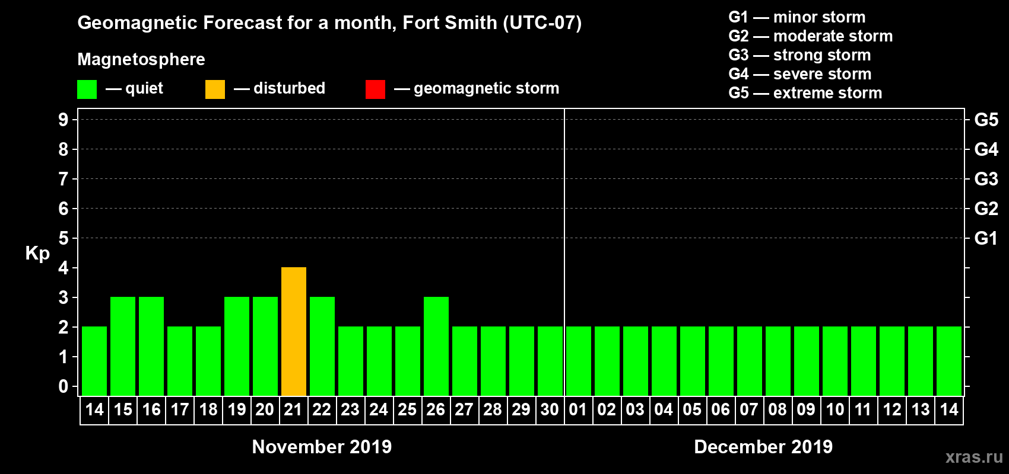1009x474 pixels.
Task: Click the date label 03 in December
Action: [635, 410]
